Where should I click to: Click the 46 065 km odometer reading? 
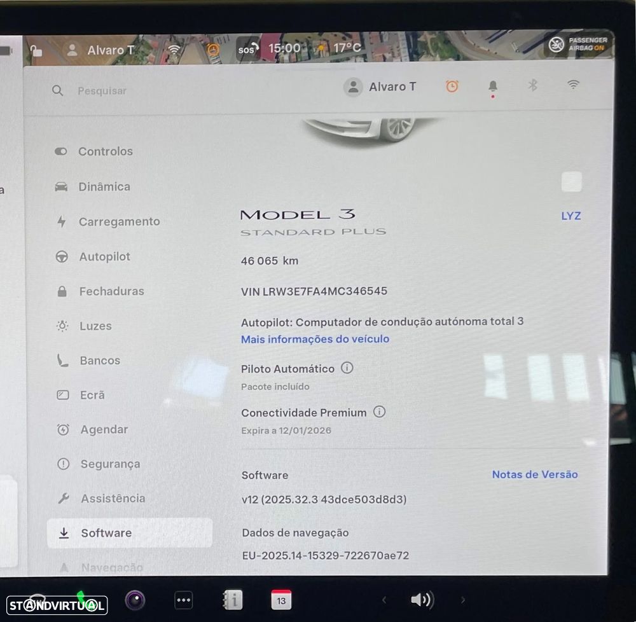(x=269, y=261)
